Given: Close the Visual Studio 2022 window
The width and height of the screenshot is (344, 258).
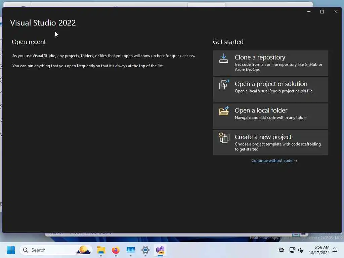Looking at the screenshot, I should [336, 12].
